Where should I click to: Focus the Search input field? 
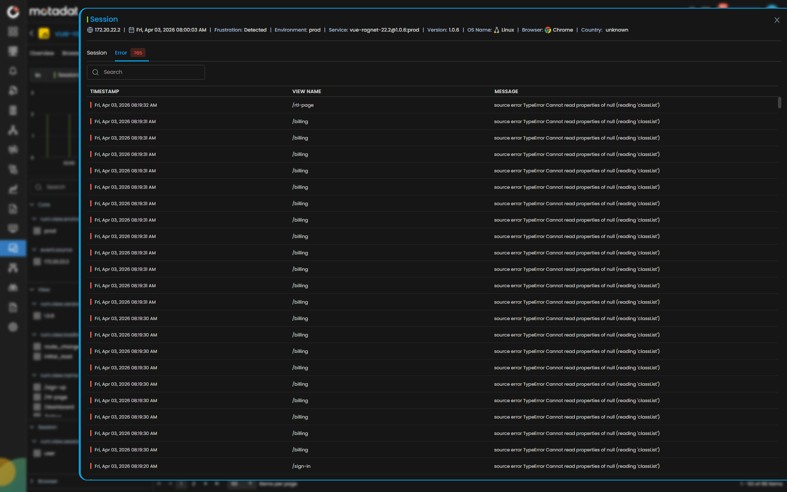pos(152,72)
